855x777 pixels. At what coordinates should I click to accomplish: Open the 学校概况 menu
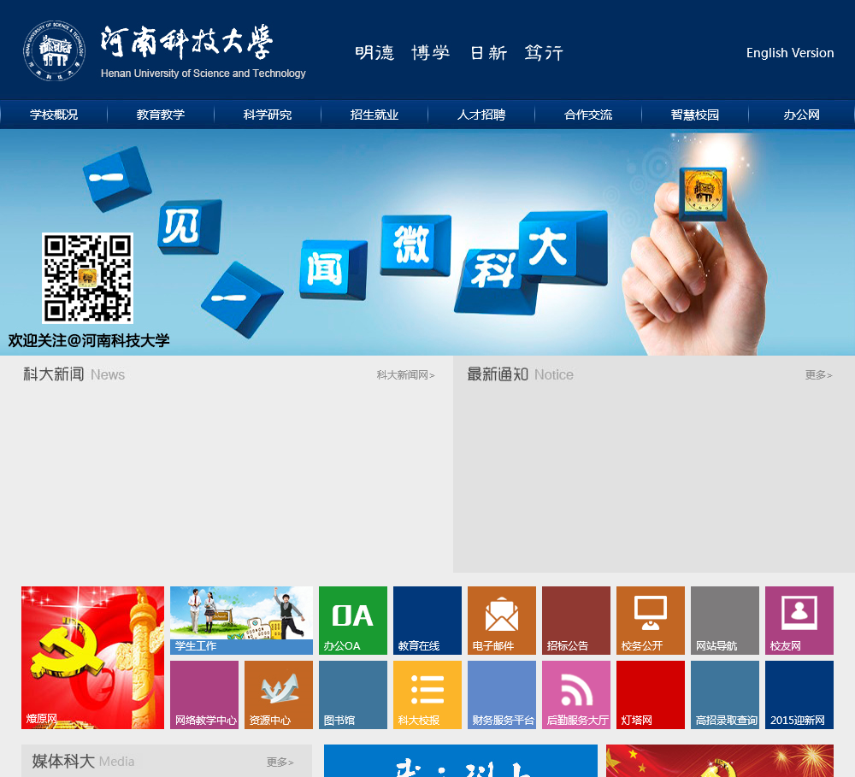pos(53,115)
